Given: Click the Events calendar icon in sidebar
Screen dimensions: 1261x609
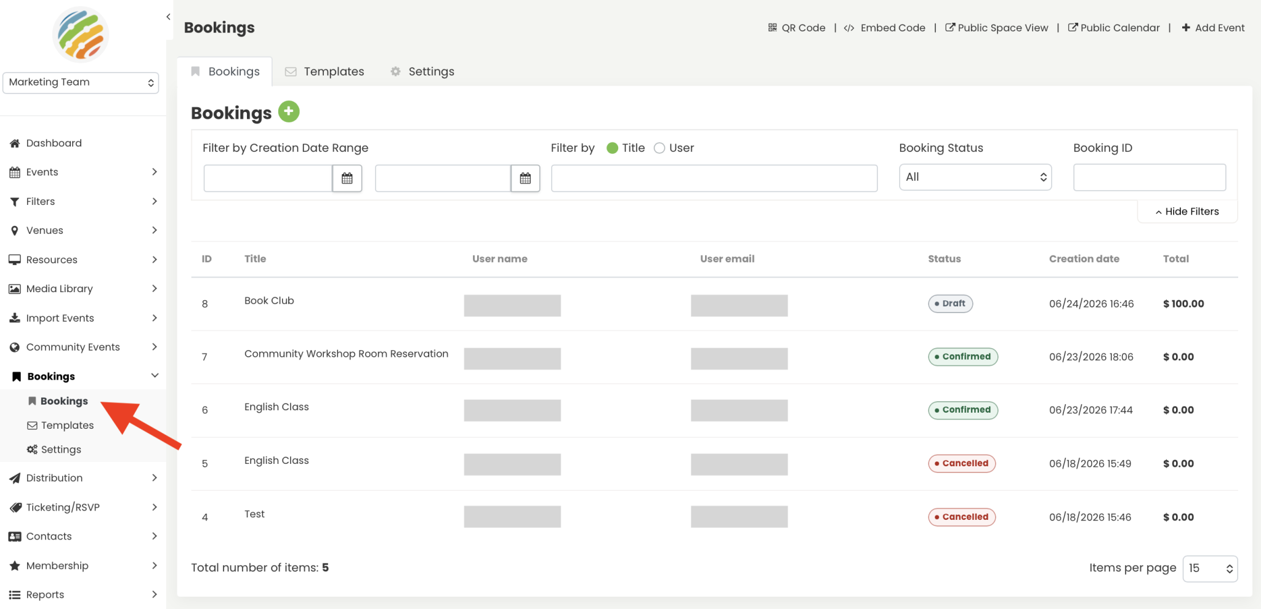Looking at the screenshot, I should pyautogui.click(x=15, y=172).
